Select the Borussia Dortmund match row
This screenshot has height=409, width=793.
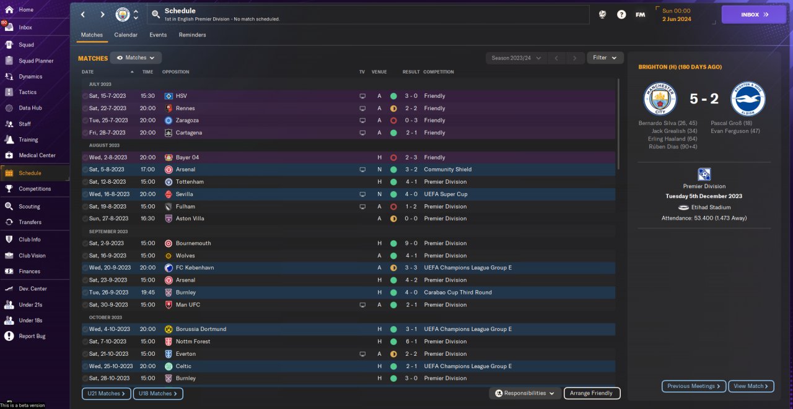349,329
